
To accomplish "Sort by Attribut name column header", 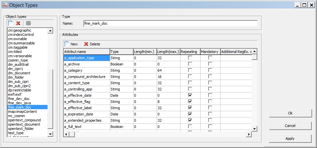I will [x=86, y=52].
